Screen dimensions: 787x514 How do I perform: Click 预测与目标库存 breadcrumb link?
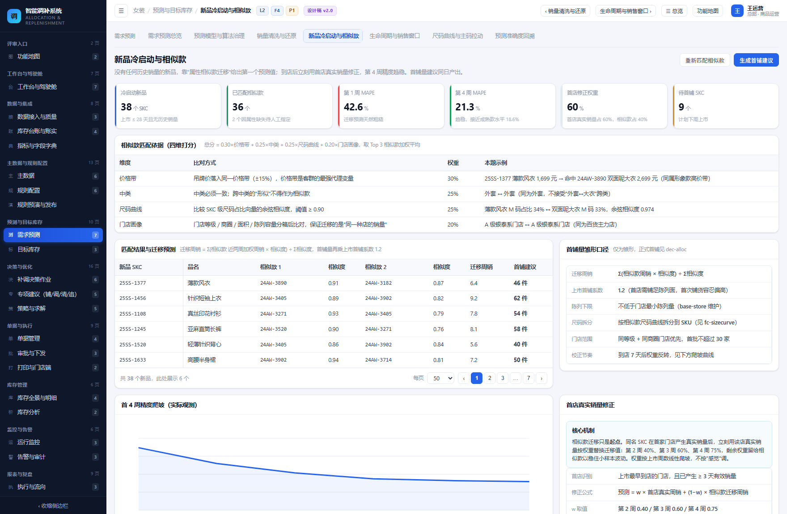173,11
